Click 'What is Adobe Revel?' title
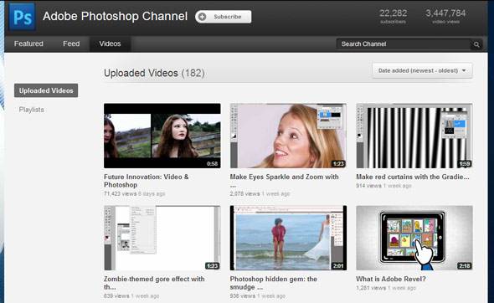Screen dimensions: 494x303 (391, 279)
